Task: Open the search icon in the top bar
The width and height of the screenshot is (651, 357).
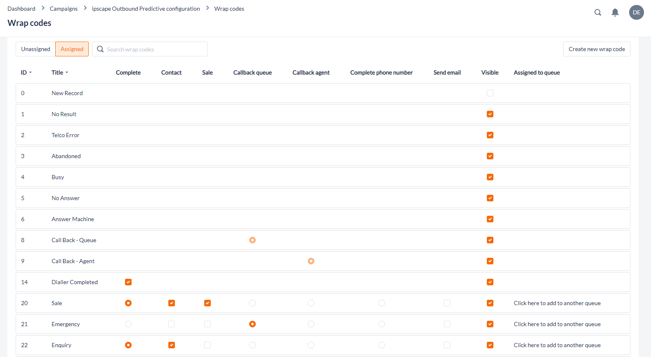Action: (597, 12)
